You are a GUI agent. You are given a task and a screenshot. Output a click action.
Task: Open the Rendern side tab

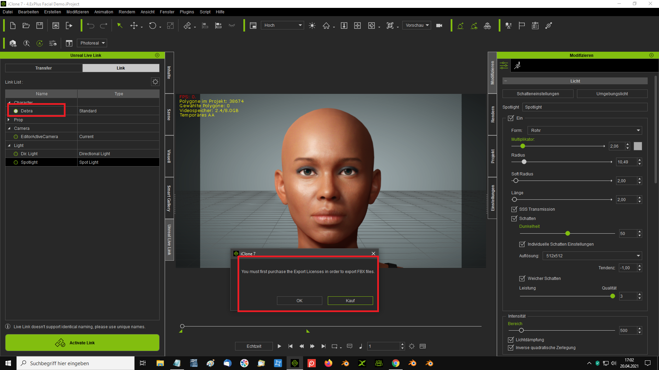click(493, 114)
